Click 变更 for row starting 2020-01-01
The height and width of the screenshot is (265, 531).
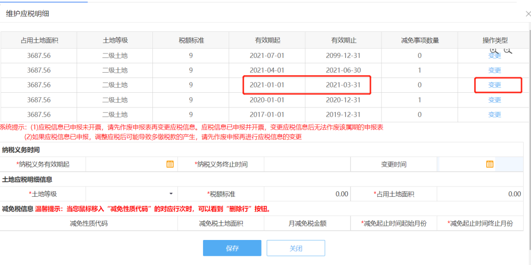[x=495, y=100]
